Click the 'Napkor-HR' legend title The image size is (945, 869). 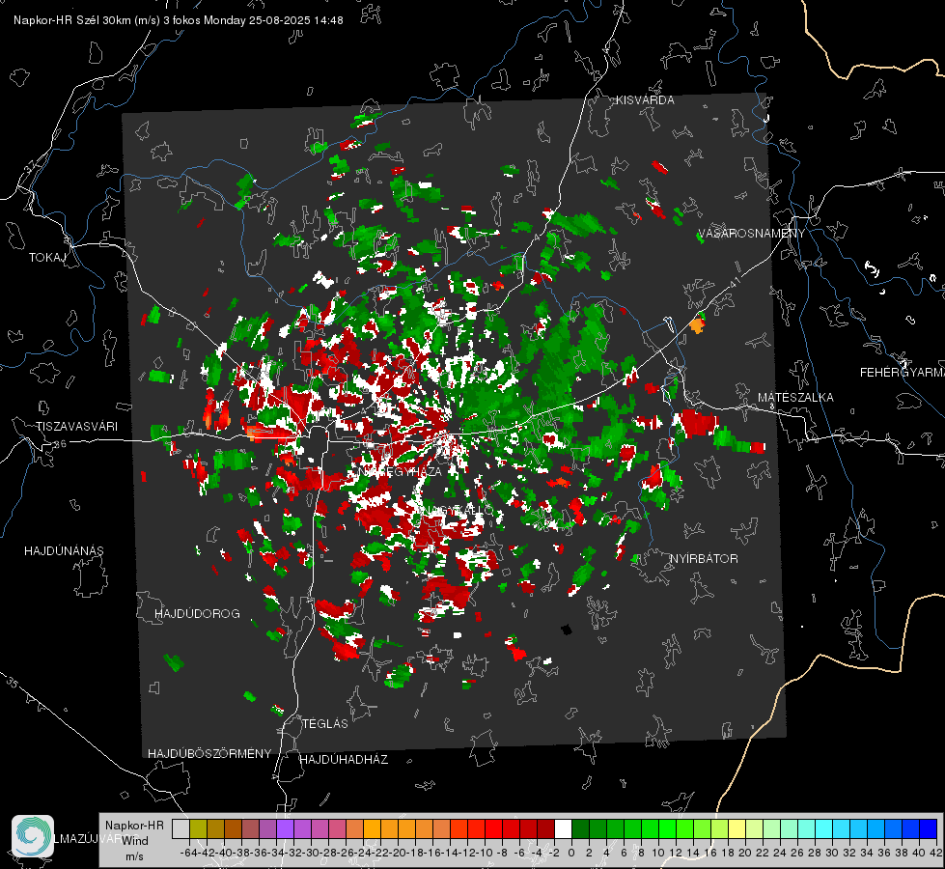(134, 825)
